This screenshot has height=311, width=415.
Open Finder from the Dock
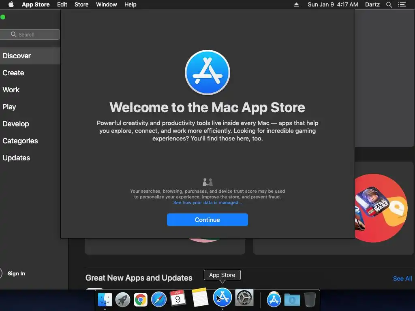(105, 300)
